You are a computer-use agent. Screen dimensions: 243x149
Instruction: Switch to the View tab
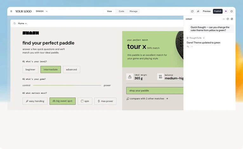[109, 11]
